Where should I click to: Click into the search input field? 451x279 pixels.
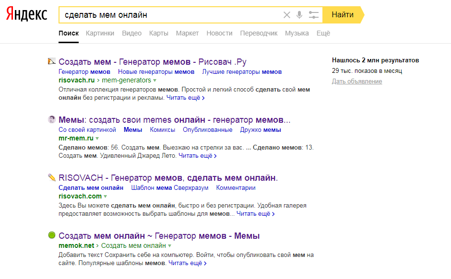pos(168,15)
